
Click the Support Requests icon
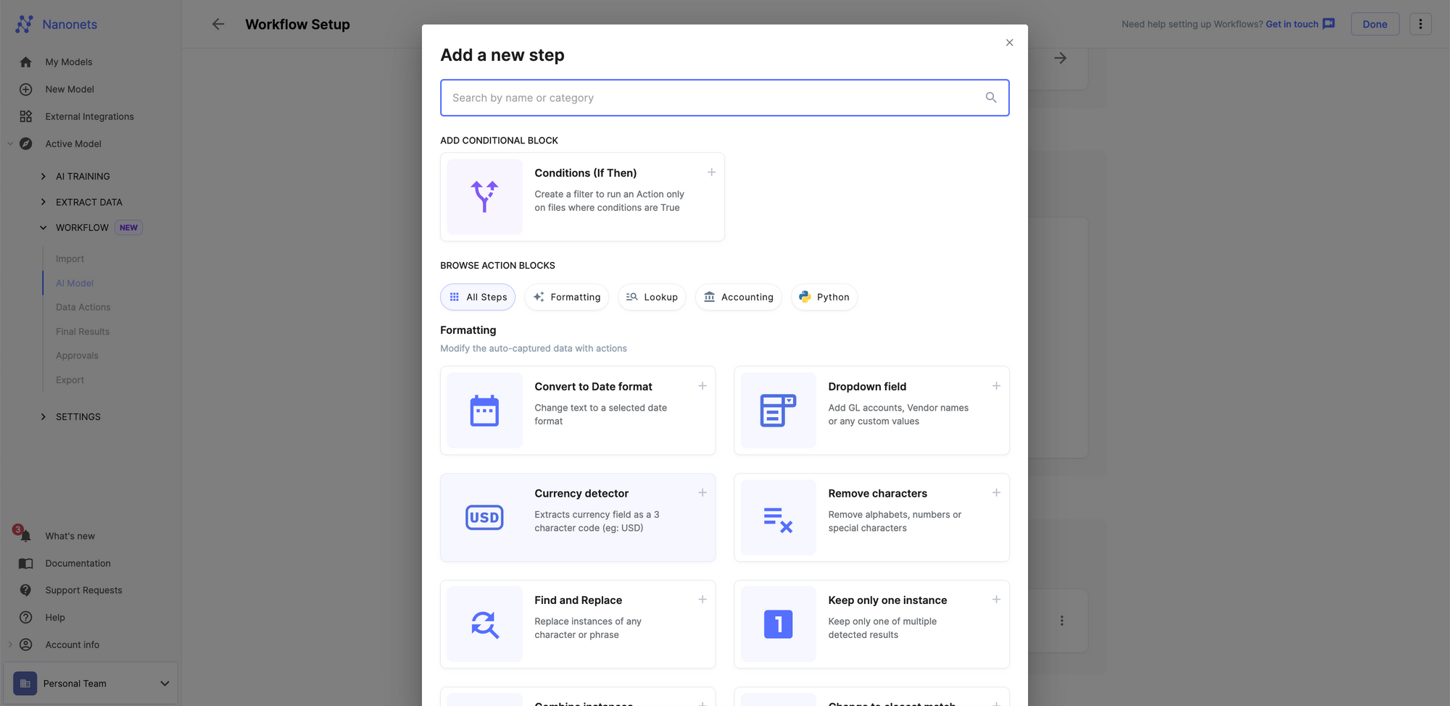pos(25,590)
